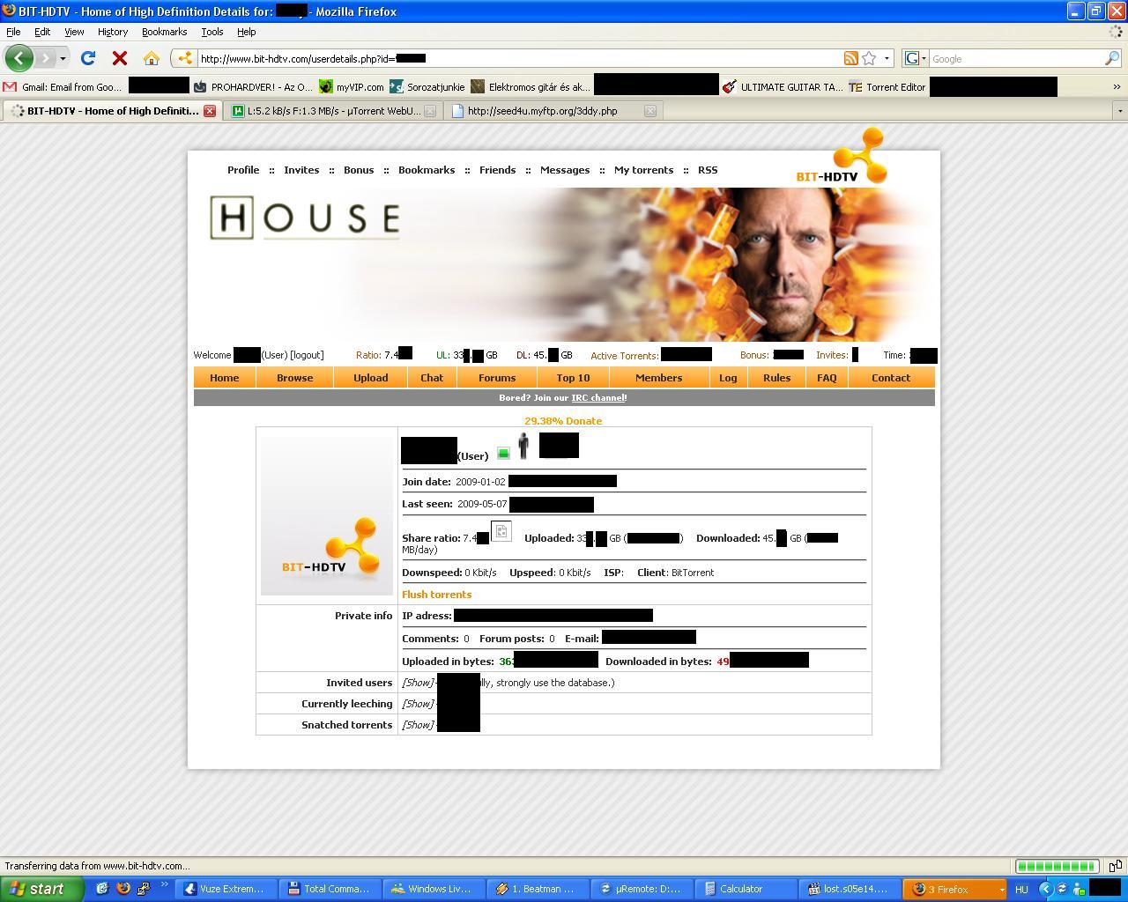Click the person silhouette gender icon
The image size is (1128, 902).
523,446
